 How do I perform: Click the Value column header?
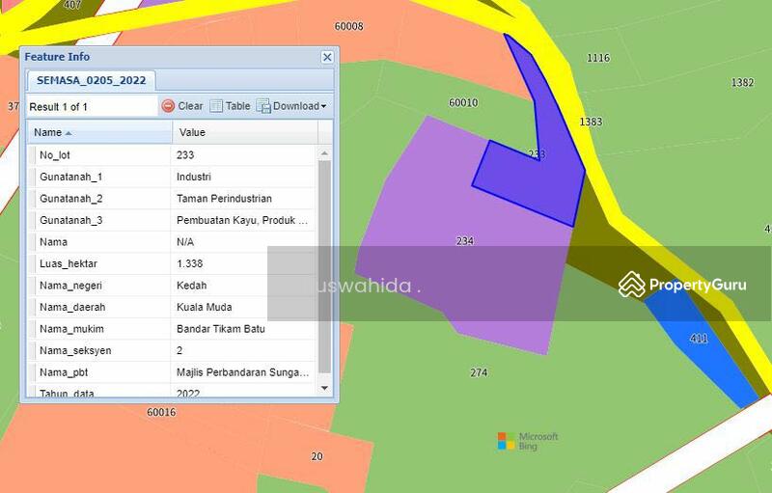tap(244, 132)
